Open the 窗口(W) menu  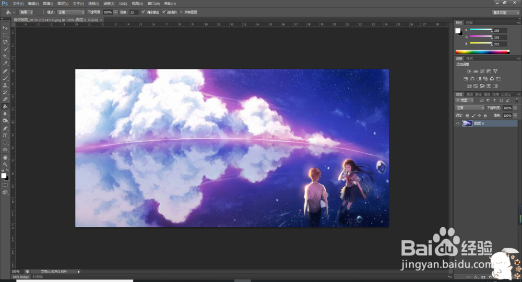pyautogui.click(x=153, y=4)
